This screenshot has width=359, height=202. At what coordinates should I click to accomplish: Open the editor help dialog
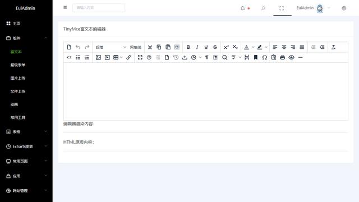tap(149, 57)
